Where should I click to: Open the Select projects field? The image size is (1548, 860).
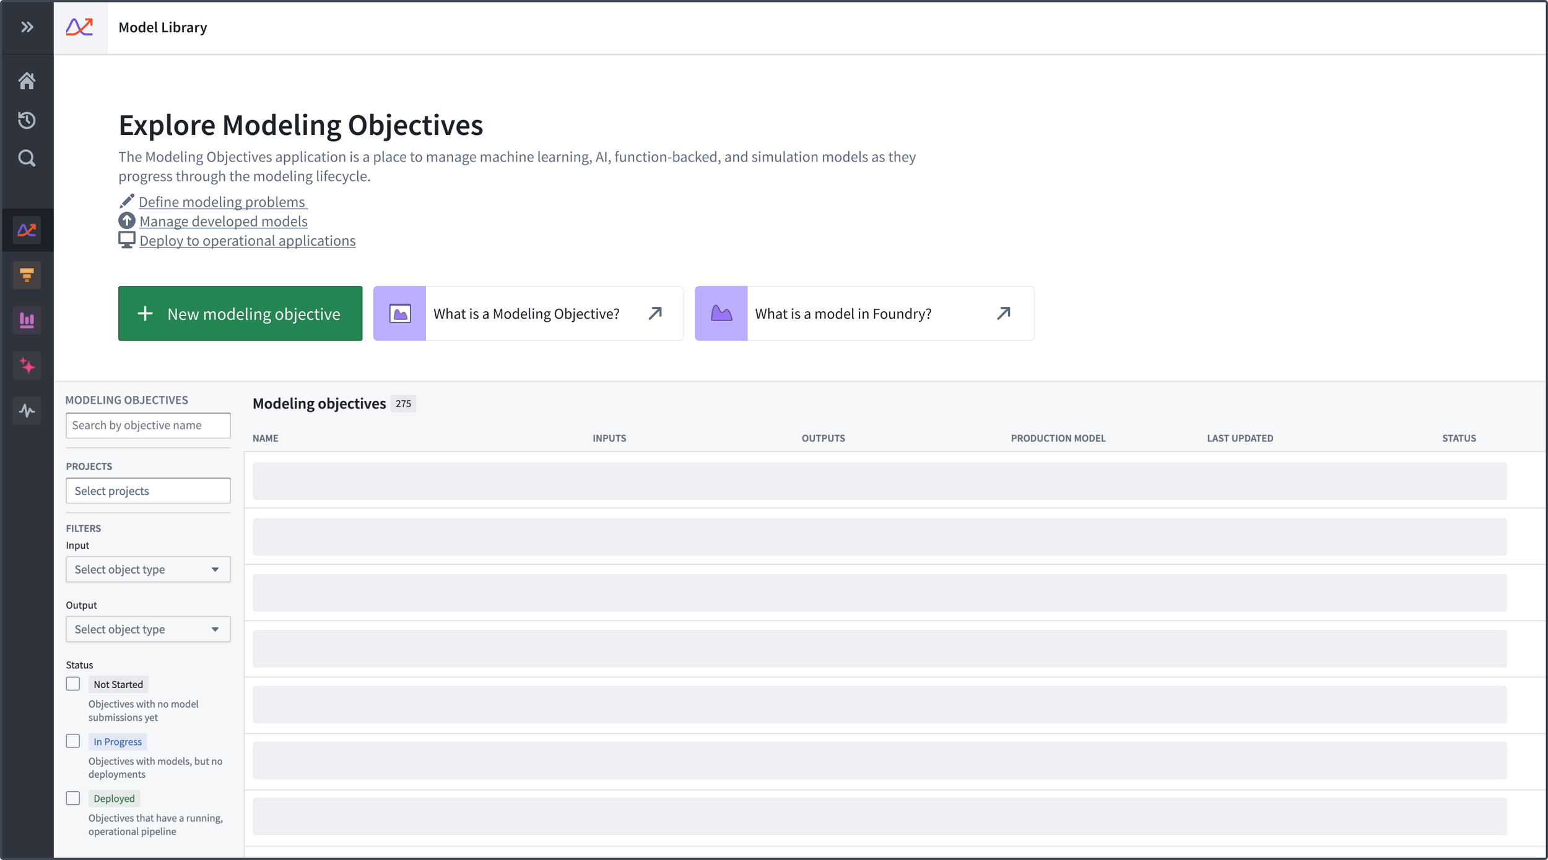(x=148, y=491)
